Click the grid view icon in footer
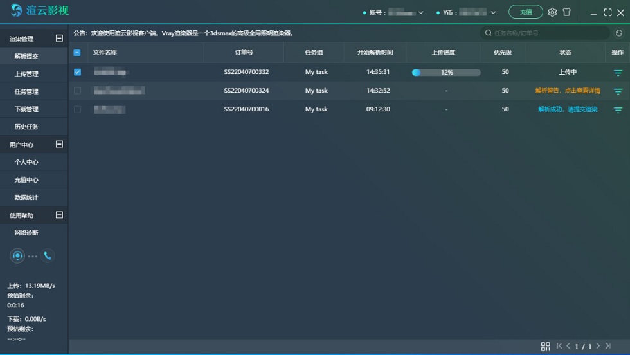 click(545, 347)
